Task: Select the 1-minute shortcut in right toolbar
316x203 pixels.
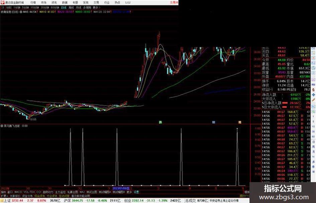Action: point(313,117)
